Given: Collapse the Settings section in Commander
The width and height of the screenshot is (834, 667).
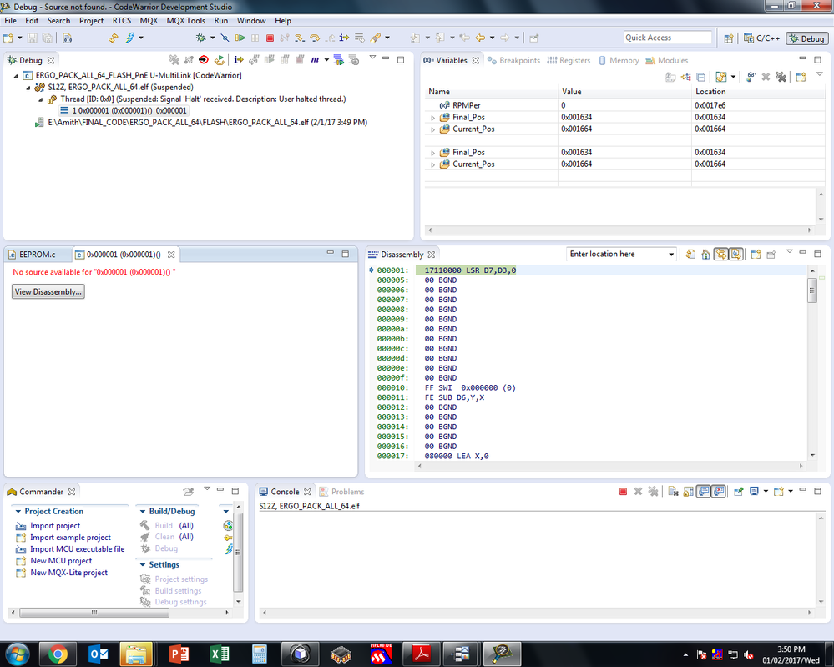Looking at the screenshot, I should point(143,565).
